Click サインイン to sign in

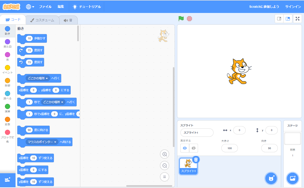pyautogui.click(x=293, y=6)
